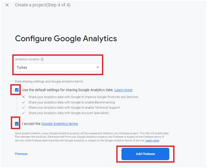Click check mark beside enable Technical Support

[24, 108]
